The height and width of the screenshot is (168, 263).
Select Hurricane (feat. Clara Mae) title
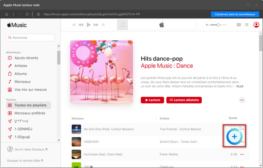[103, 154]
